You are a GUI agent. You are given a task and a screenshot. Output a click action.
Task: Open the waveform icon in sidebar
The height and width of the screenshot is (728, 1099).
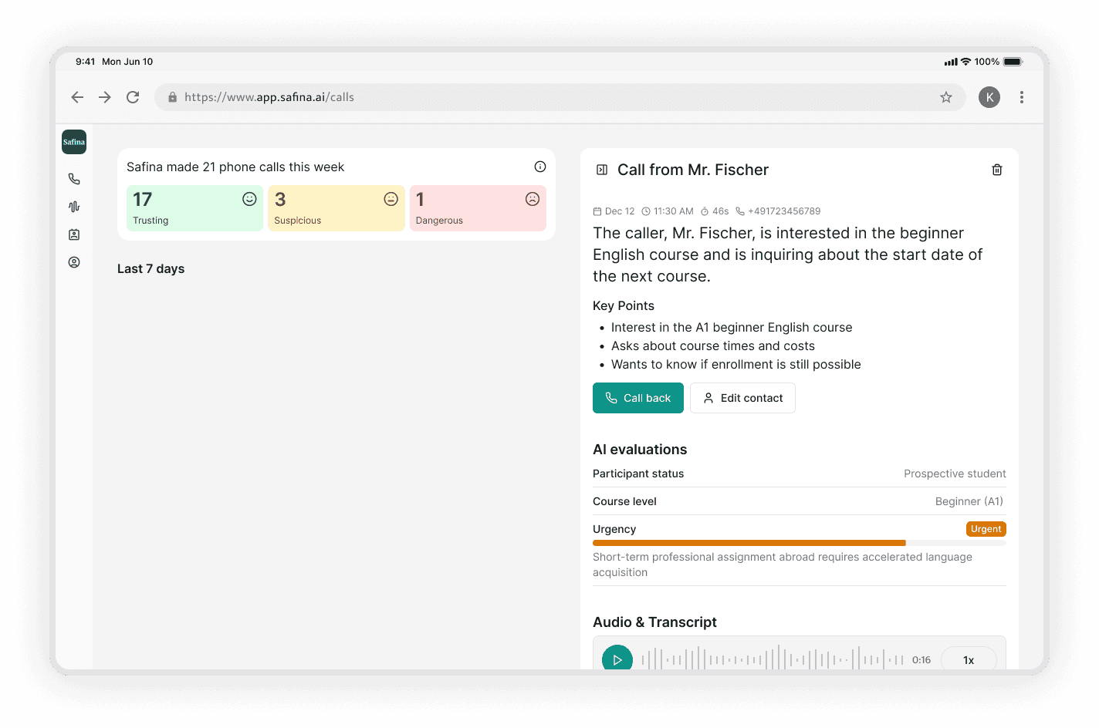74,207
